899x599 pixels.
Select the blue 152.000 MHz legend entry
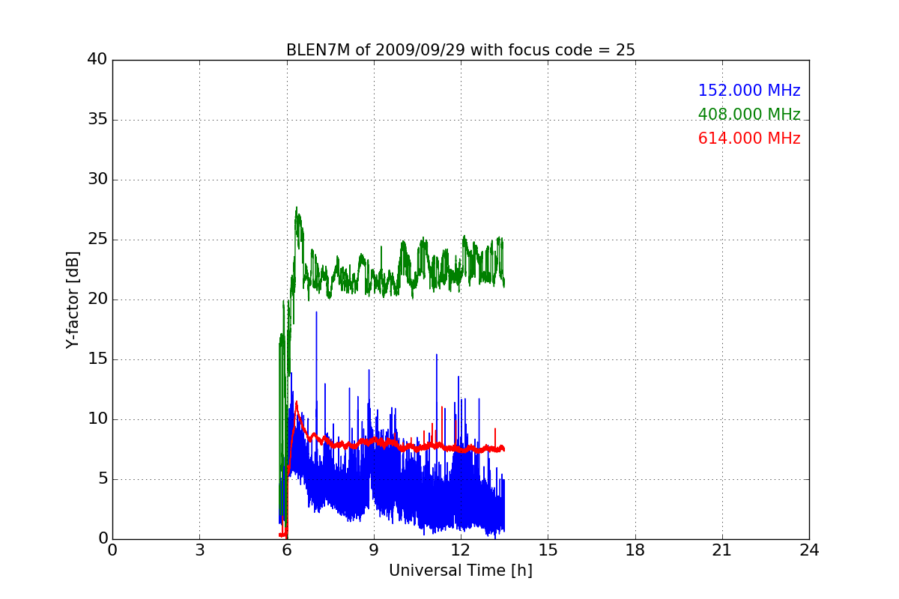(749, 91)
